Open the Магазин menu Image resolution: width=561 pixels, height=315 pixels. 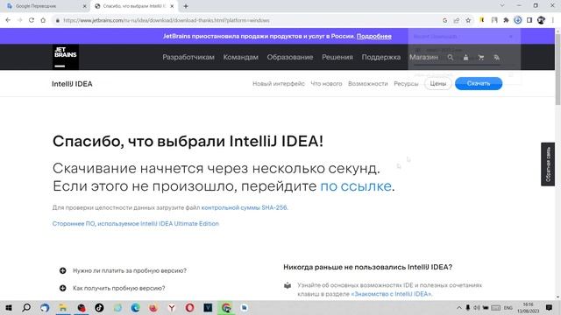coord(423,57)
